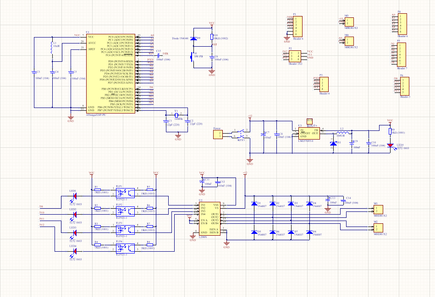Image resolution: width=435 pixels, height=297 pixels.
Task: Select optocoupler TLP4
Action: [x=126, y=248]
